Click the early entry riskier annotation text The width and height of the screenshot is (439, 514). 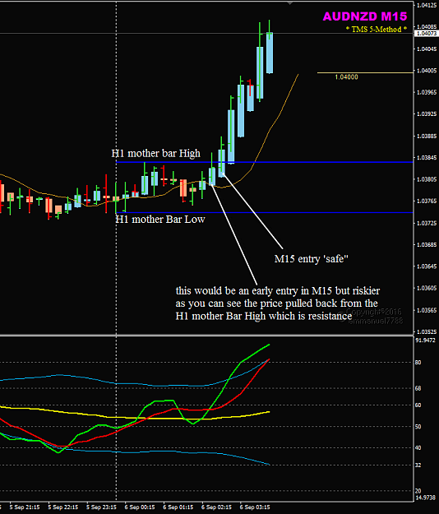278,303
